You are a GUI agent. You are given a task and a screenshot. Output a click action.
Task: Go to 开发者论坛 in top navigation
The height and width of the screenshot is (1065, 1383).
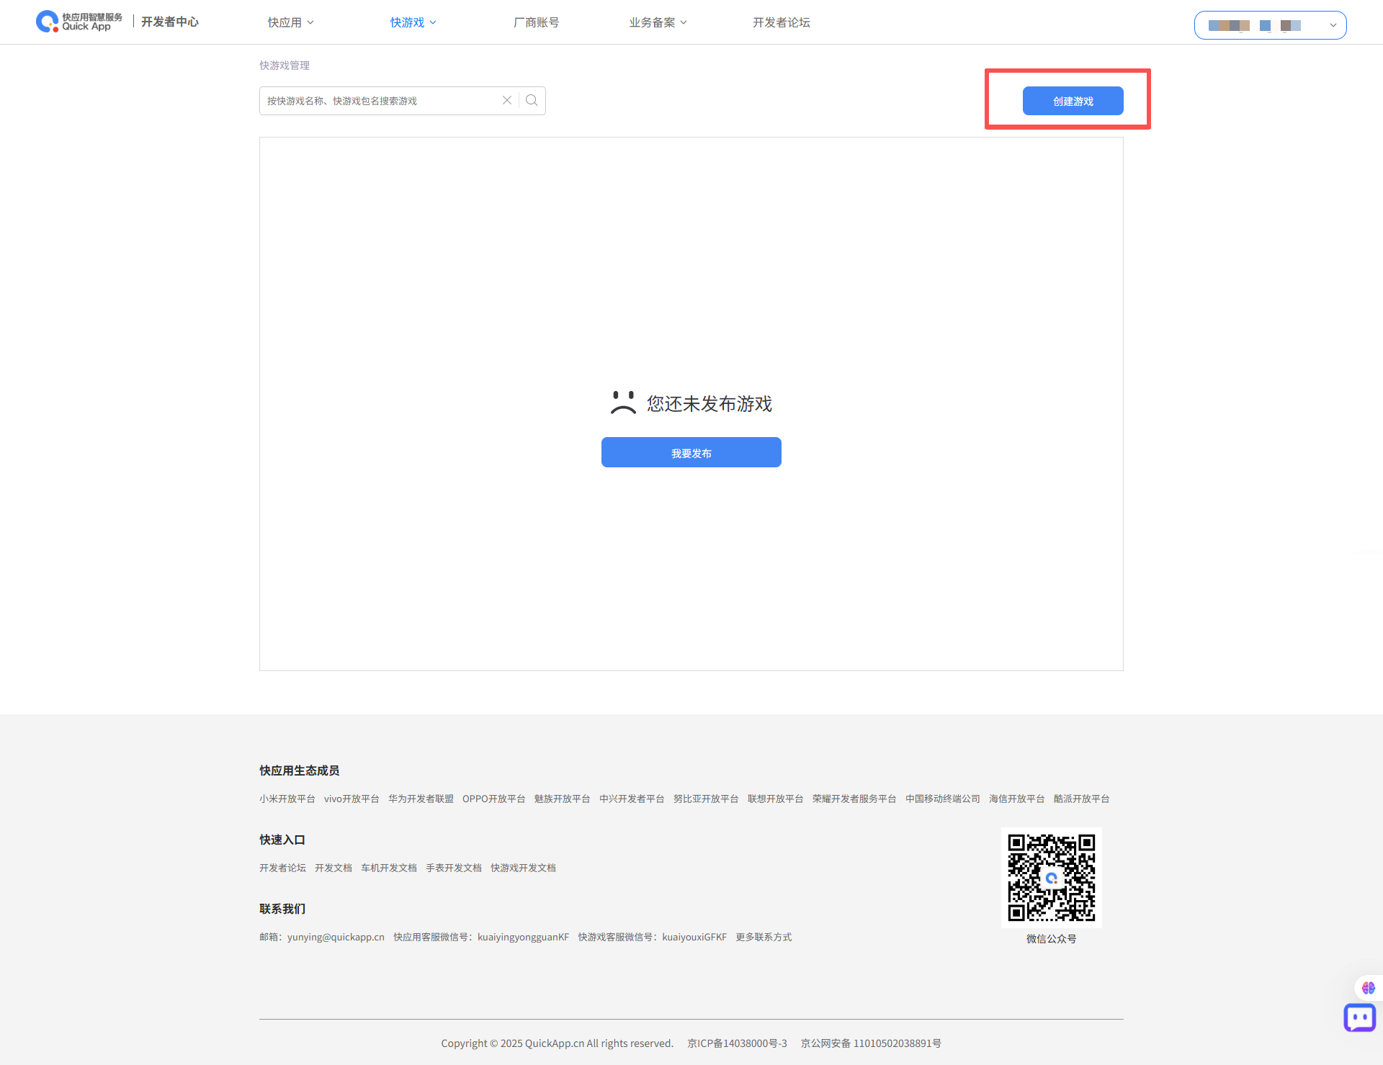point(781,22)
